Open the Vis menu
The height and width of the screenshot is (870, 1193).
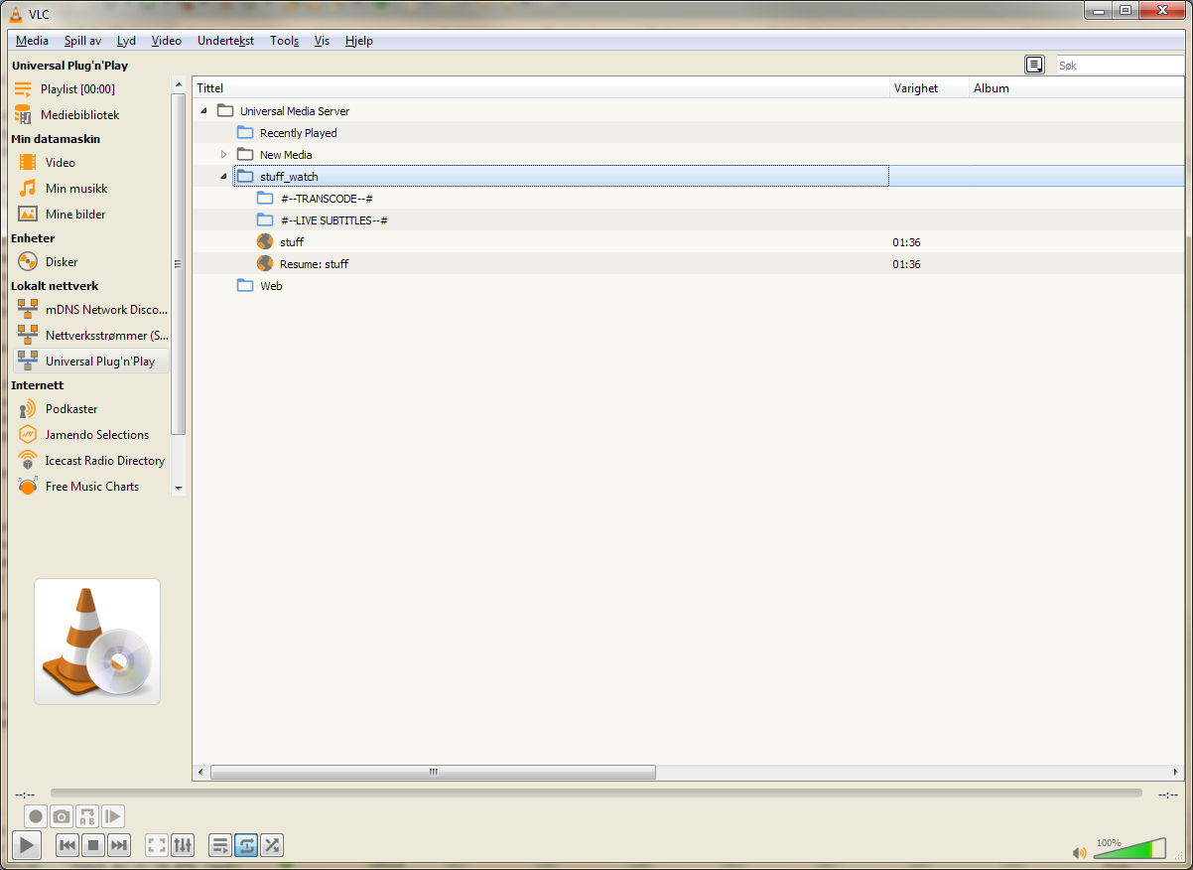click(322, 41)
